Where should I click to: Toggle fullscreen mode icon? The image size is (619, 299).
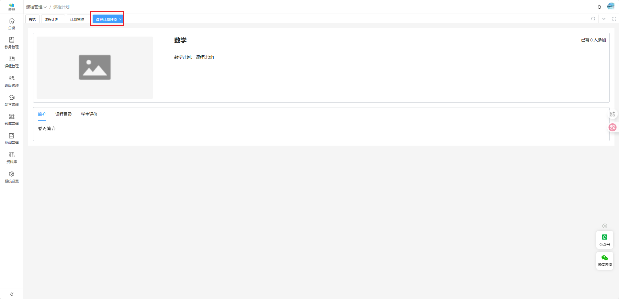click(614, 19)
